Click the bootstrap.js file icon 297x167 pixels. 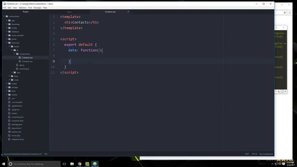pyautogui.click(x=17, y=69)
